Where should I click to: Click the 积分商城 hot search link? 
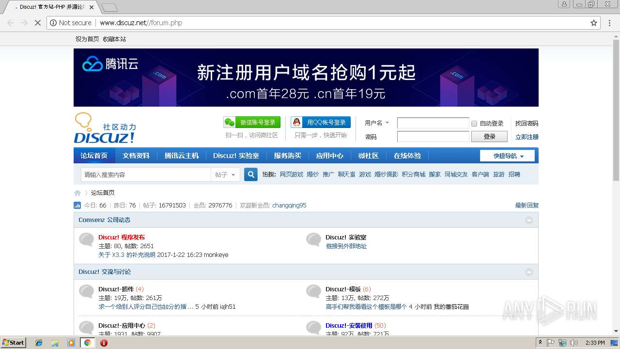tap(414, 174)
